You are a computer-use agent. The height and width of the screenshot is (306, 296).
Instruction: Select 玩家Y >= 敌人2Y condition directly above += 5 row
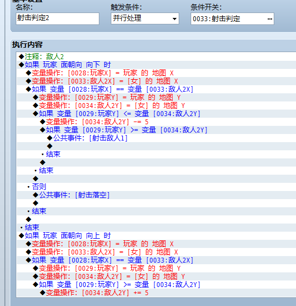[156, 284]
